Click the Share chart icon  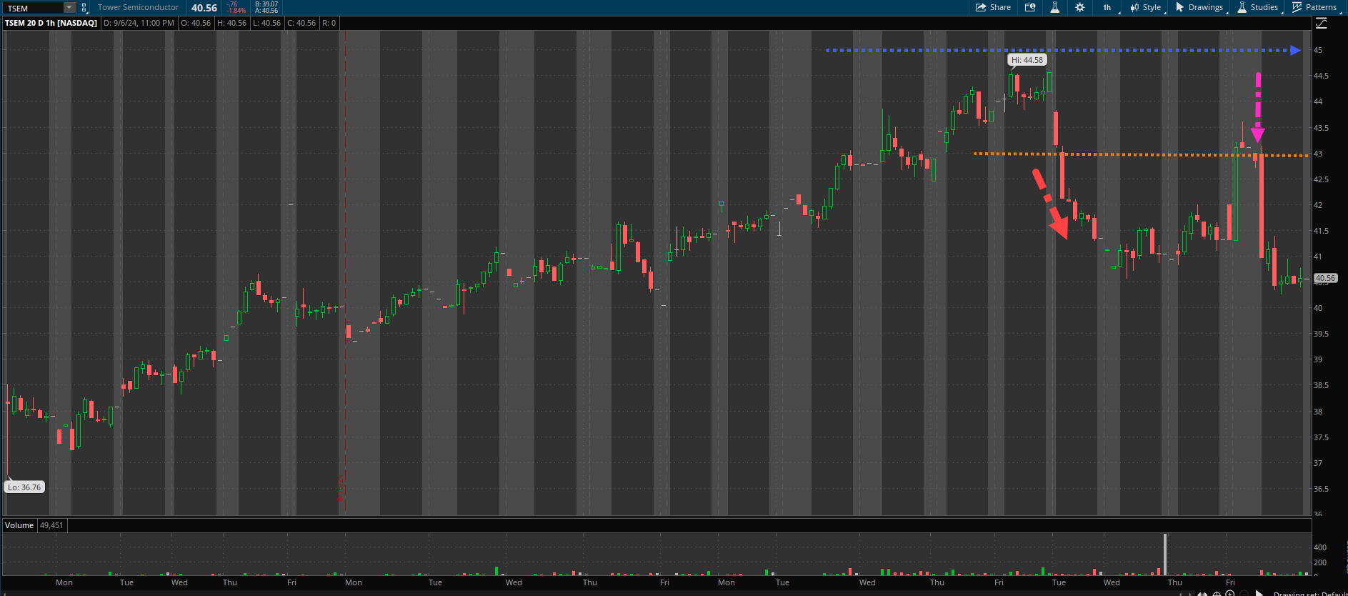point(993,7)
